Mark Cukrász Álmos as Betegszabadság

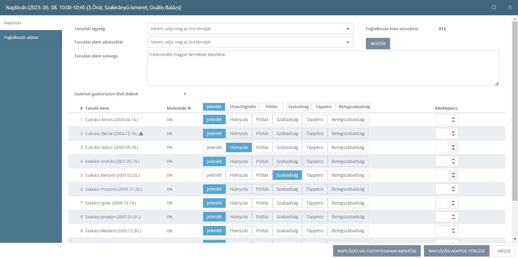348,120
